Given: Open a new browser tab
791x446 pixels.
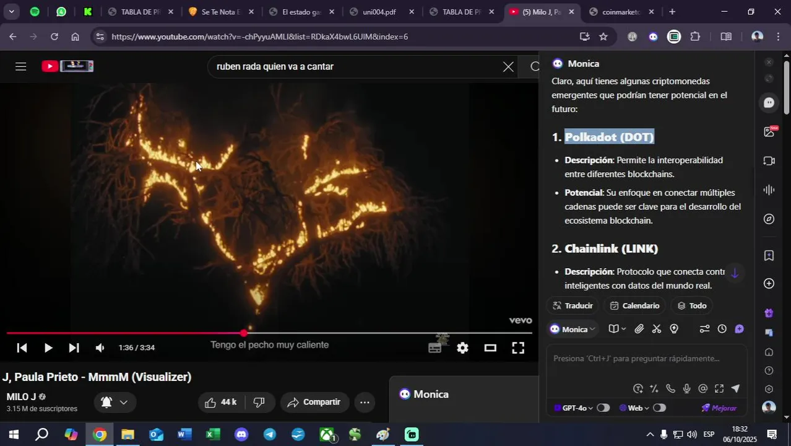Looking at the screenshot, I should [x=672, y=12].
